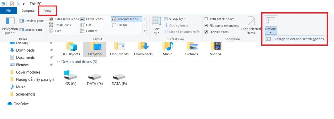This screenshot has height=119, width=334.
Task: Select the Pictures folder icon
Action: coord(191,49)
